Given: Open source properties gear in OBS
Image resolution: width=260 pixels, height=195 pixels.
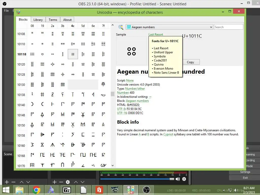Looking at the screenshot, I should [68, 182].
